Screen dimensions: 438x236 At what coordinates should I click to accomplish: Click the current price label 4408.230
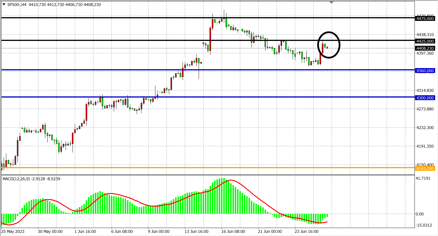pyautogui.click(x=425, y=48)
